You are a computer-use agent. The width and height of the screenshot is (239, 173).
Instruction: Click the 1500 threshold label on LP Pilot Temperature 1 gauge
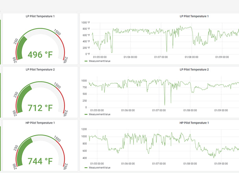coord(57,32)
